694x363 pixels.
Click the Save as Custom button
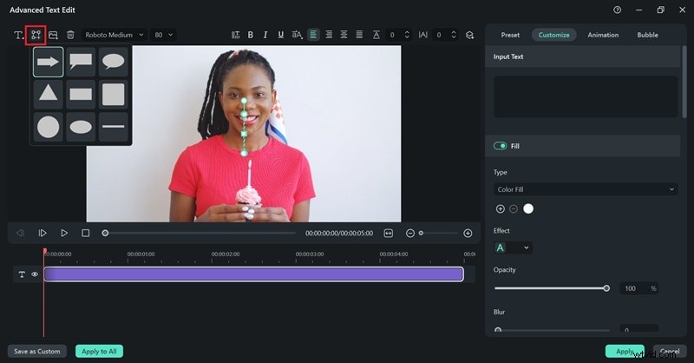[x=37, y=352]
